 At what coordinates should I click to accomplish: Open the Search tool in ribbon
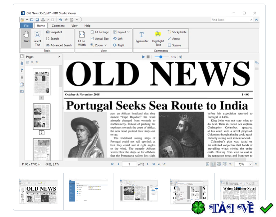click(52, 39)
